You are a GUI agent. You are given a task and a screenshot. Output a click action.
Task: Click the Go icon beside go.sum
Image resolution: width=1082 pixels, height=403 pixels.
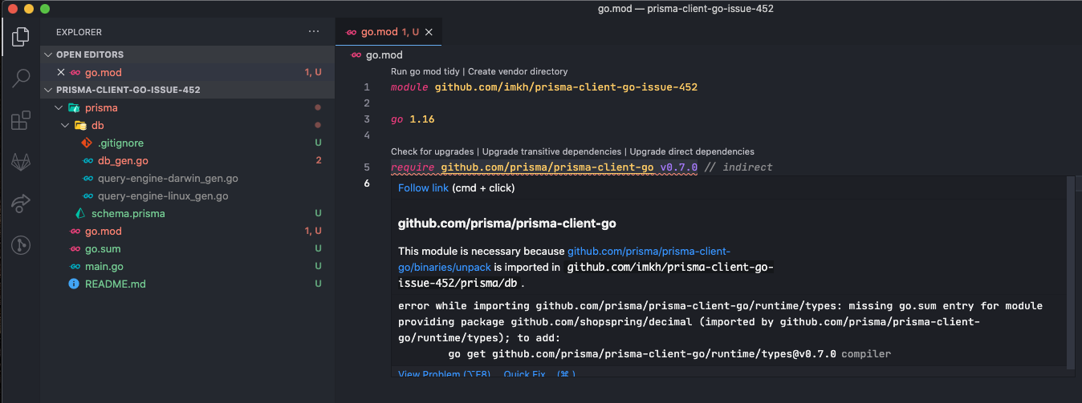pos(74,248)
